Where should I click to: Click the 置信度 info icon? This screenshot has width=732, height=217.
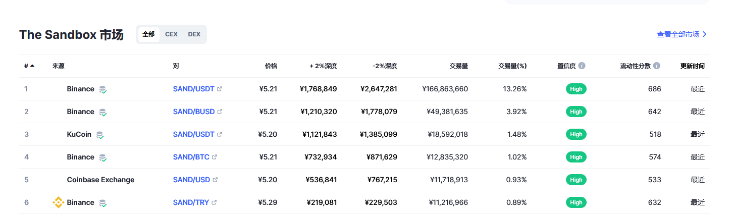[x=582, y=66]
